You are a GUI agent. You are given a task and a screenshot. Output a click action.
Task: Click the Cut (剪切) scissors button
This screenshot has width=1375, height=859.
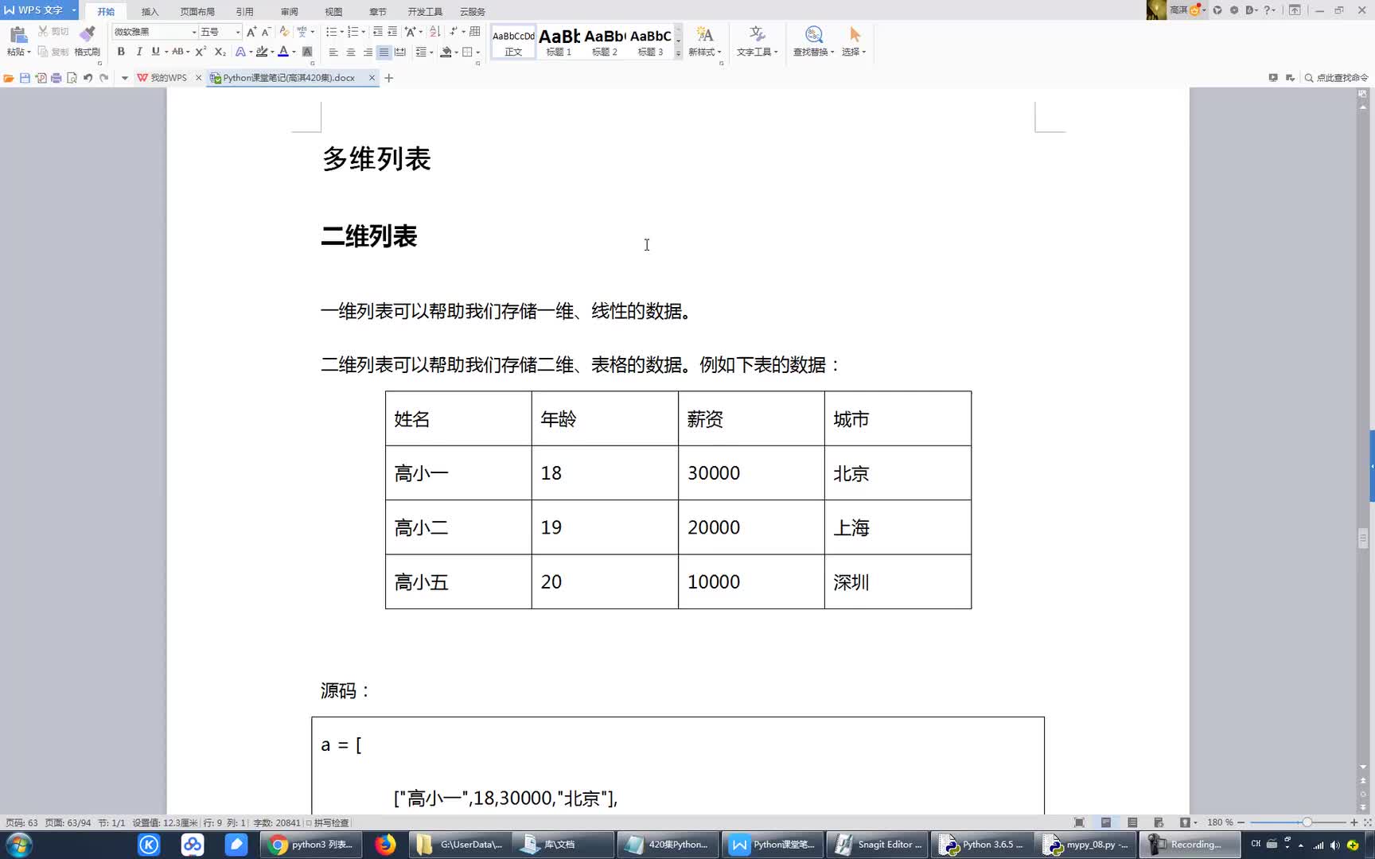click(x=53, y=32)
